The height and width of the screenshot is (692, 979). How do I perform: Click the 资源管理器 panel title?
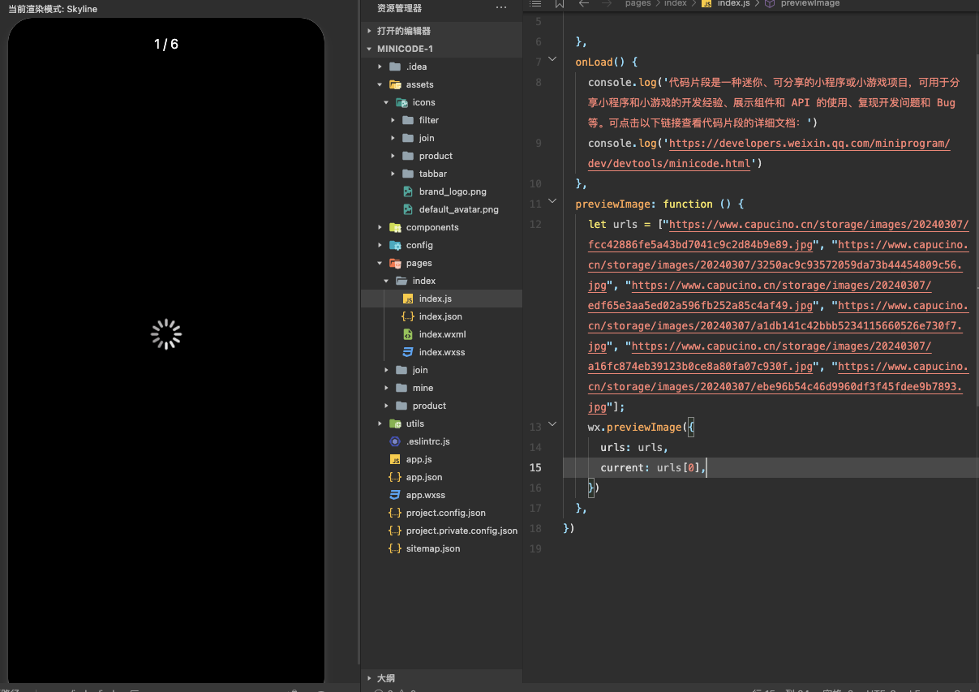pyautogui.click(x=399, y=8)
